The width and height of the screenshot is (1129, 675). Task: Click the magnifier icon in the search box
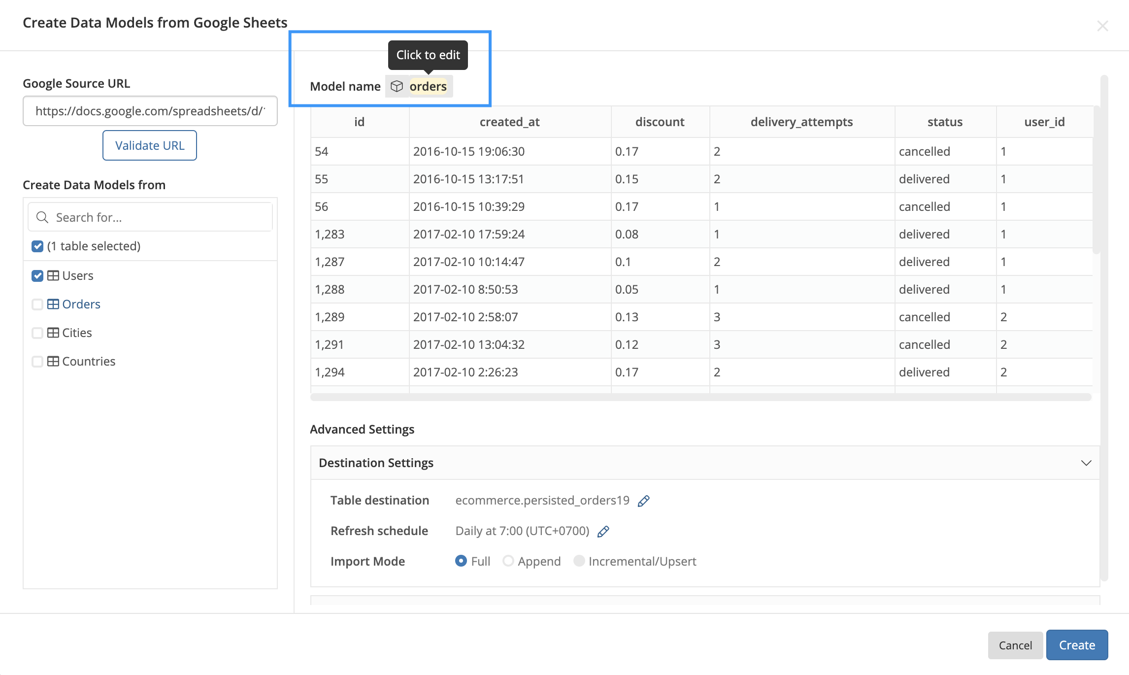point(42,217)
